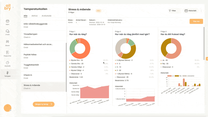Select the Tempen thermometer icon
Screen dimensions: 208x117
pos(8,74)
